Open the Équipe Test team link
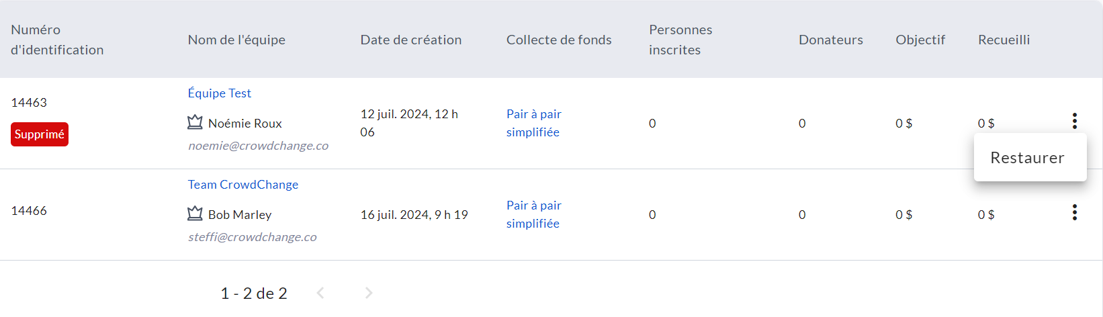Viewport: 1103px width, 317px height. (220, 93)
